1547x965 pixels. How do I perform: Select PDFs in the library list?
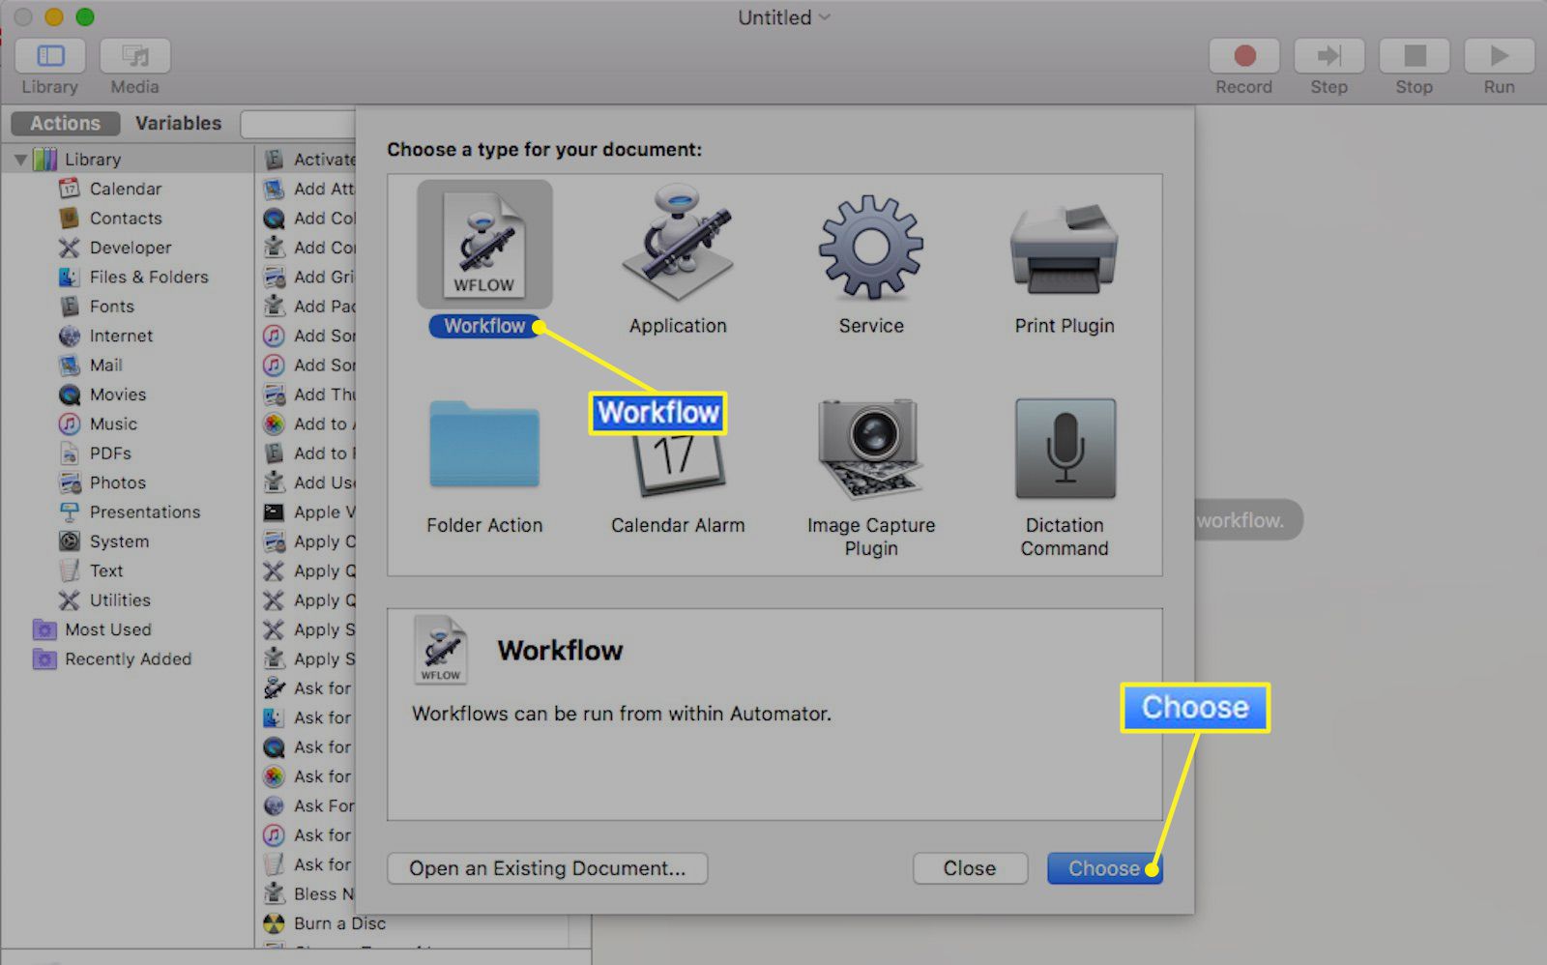point(110,453)
